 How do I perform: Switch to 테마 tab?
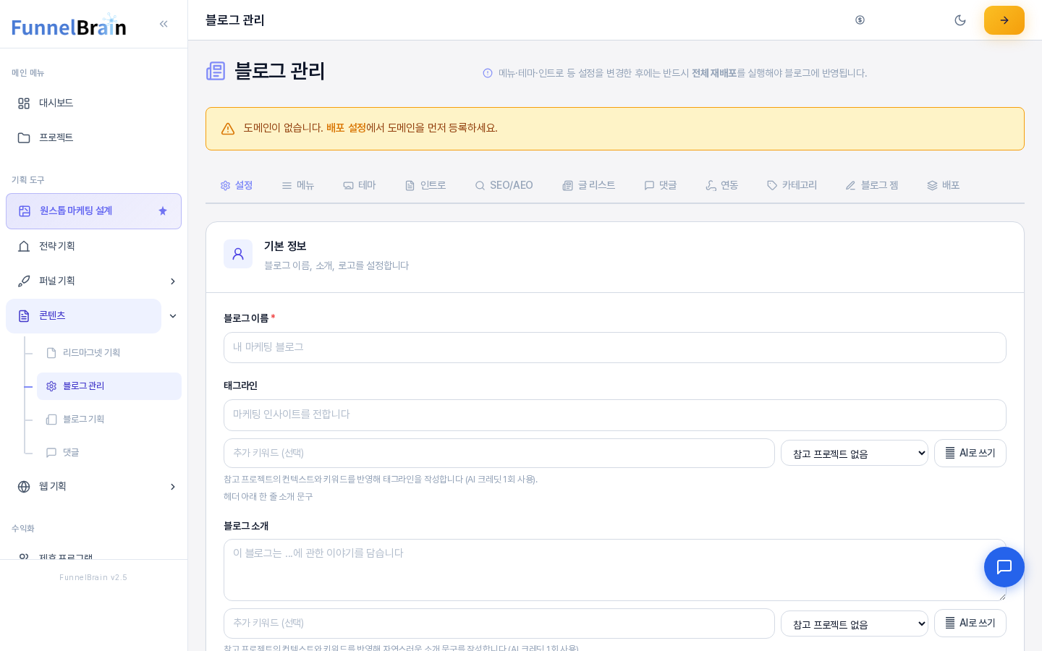click(x=360, y=185)
